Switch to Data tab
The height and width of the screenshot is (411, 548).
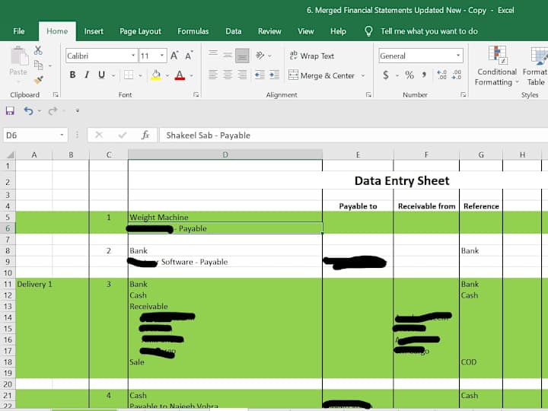click(234, 31)
